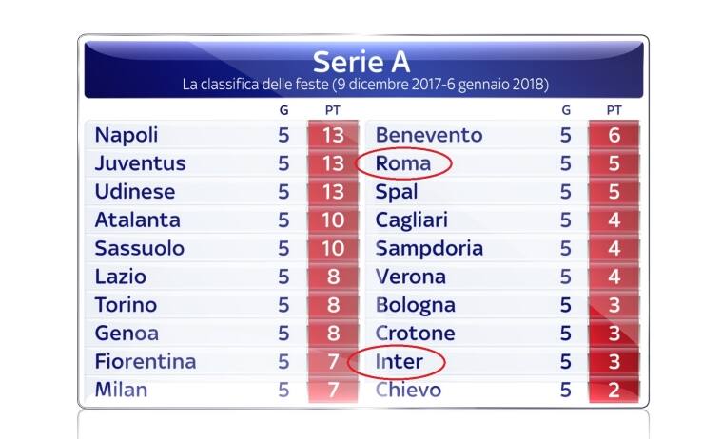Screen dimensions: 702x439
Task: Click the circled Roma team name
Action: pos(403,163)
